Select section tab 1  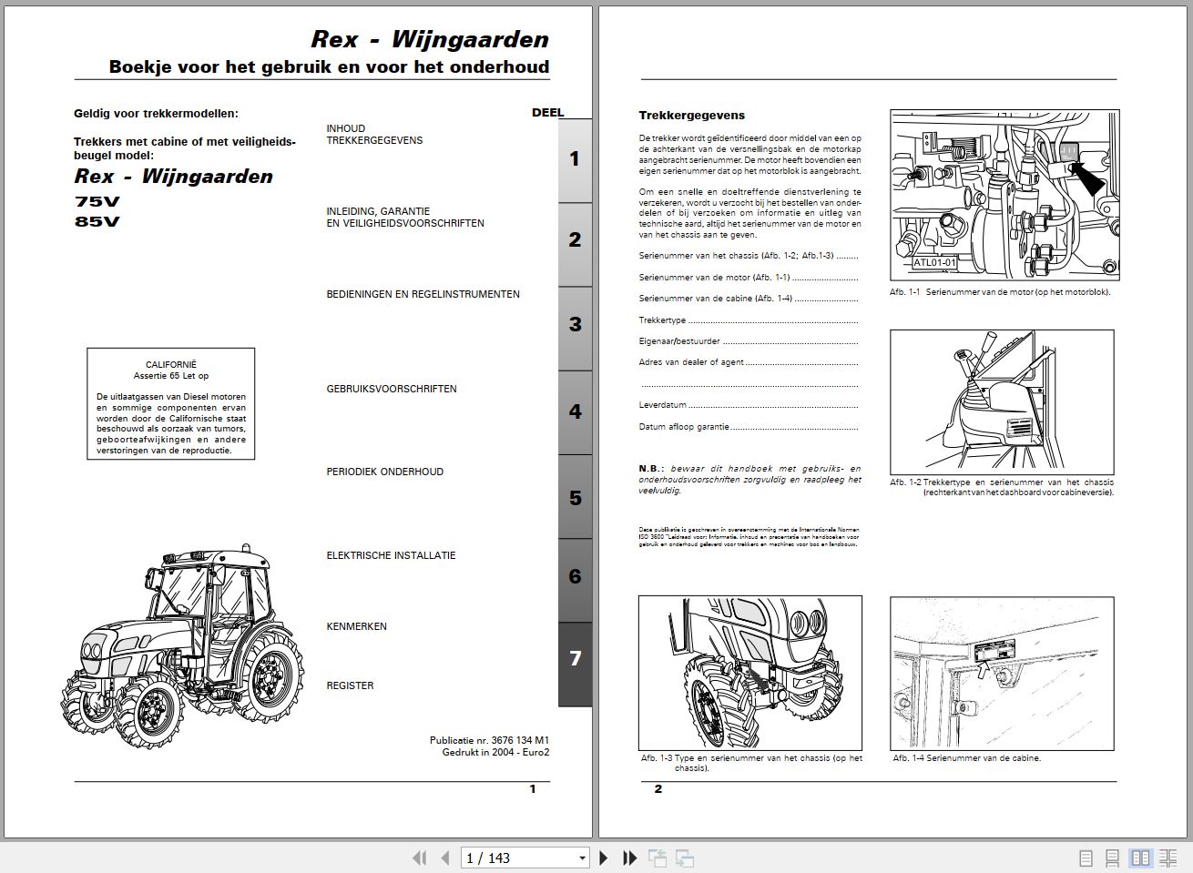pyautogui.click(x=575, y=160)
